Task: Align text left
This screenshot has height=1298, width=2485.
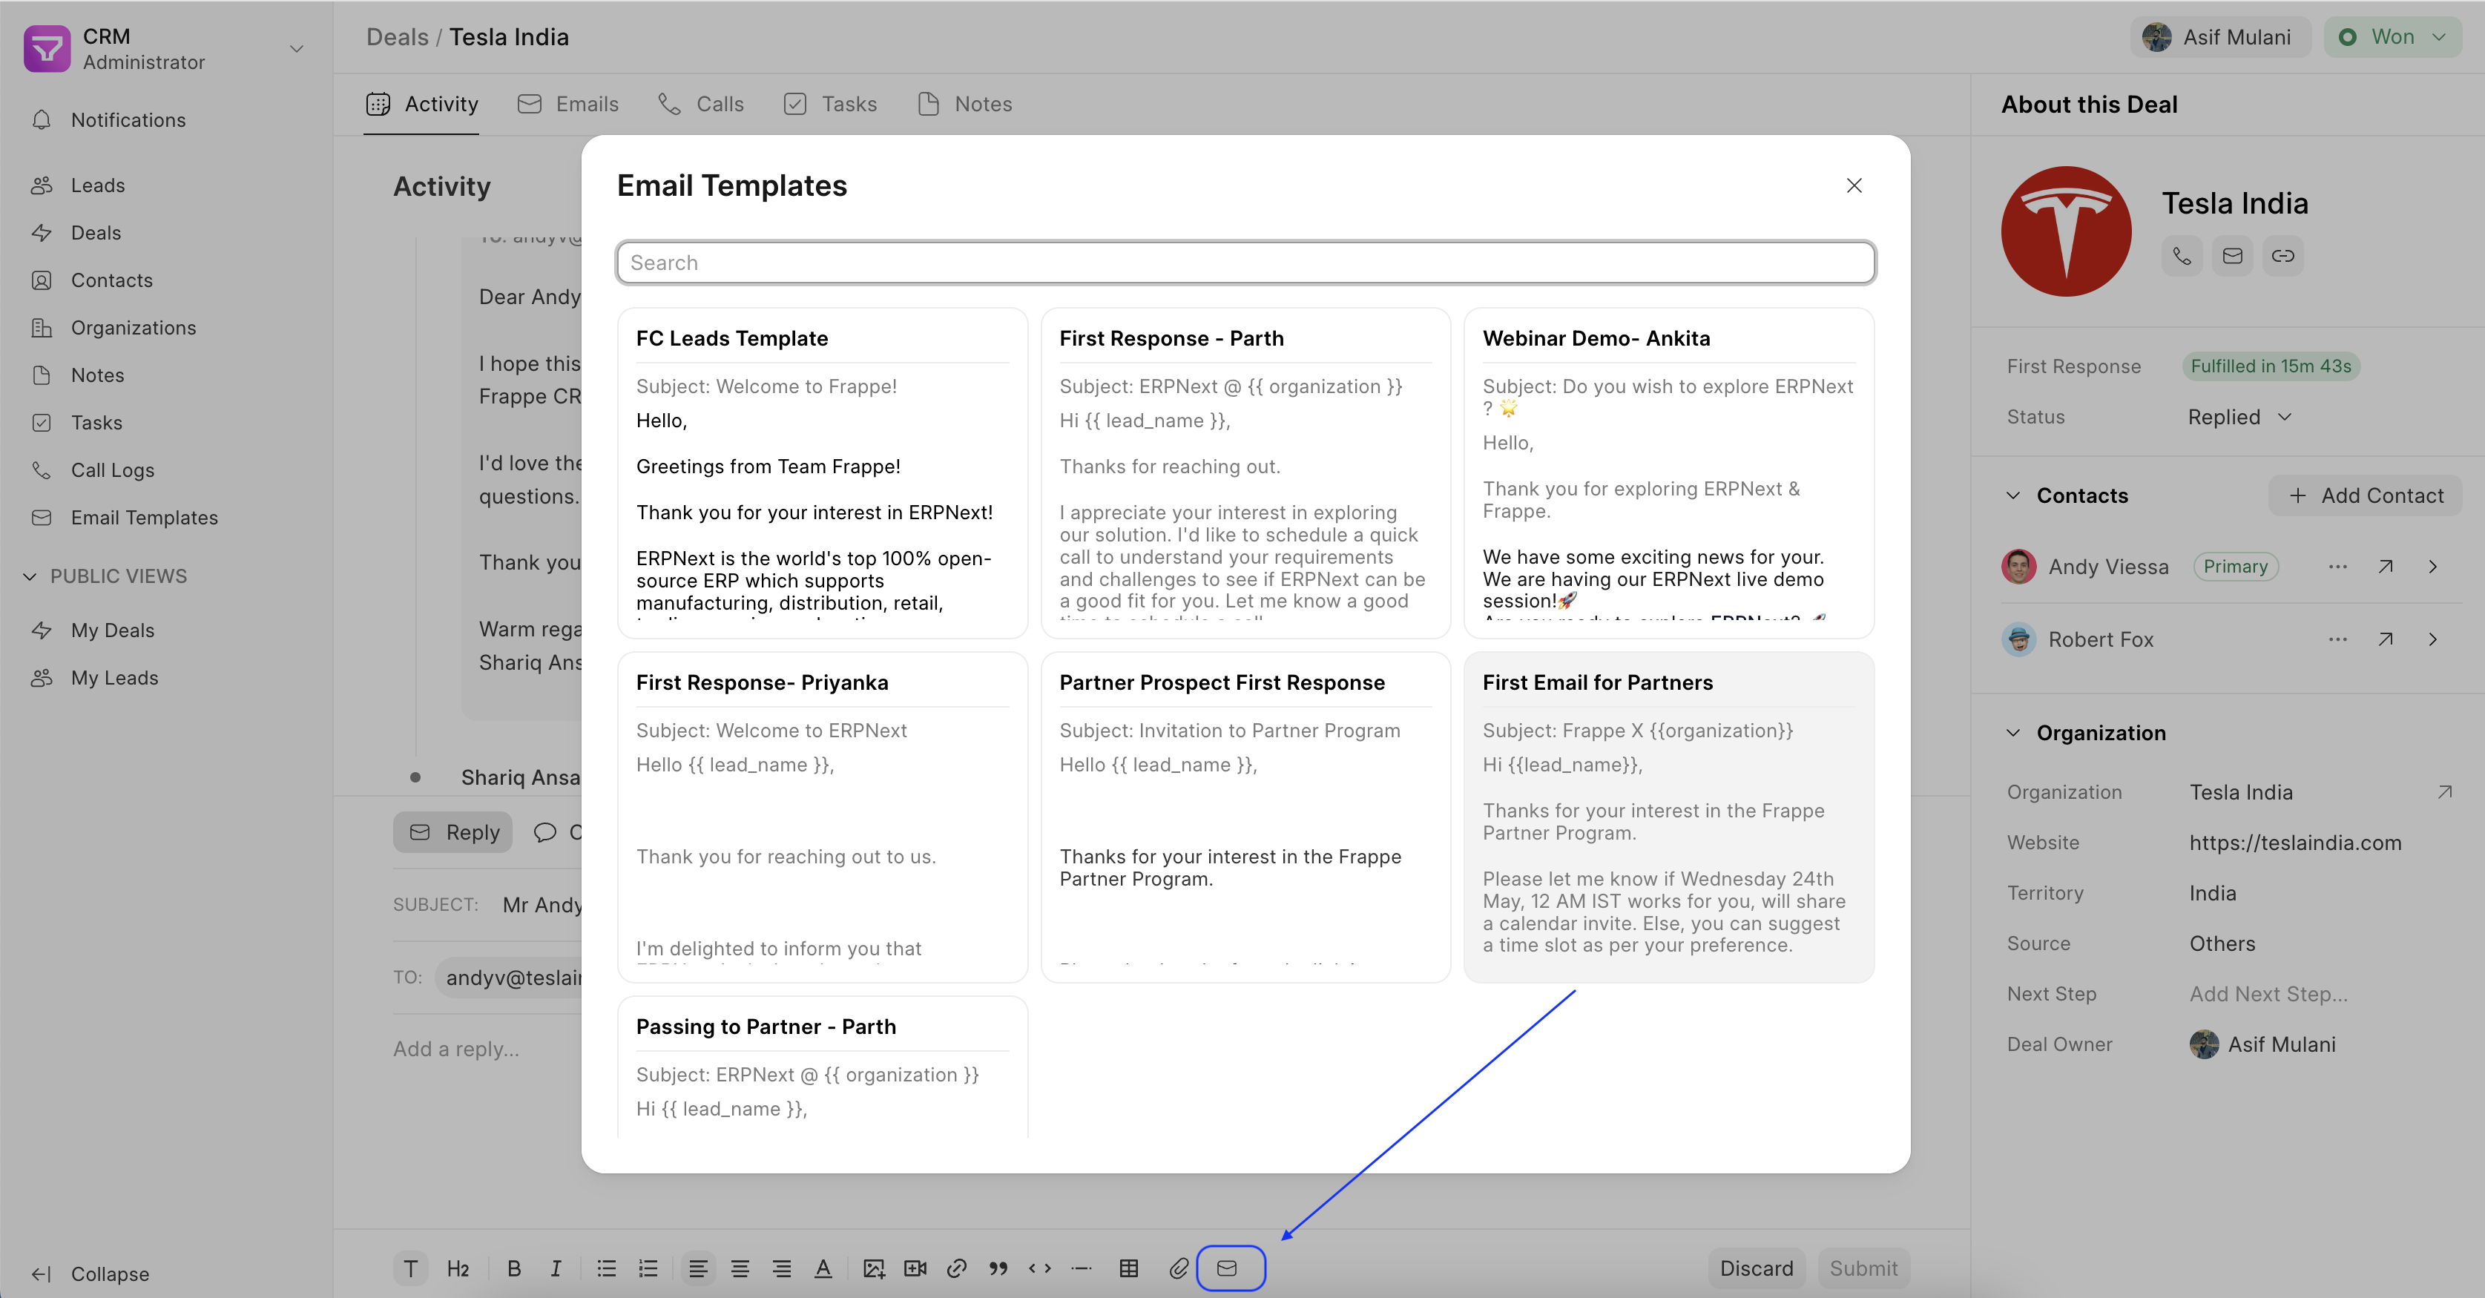Action: click(699, 1268)
